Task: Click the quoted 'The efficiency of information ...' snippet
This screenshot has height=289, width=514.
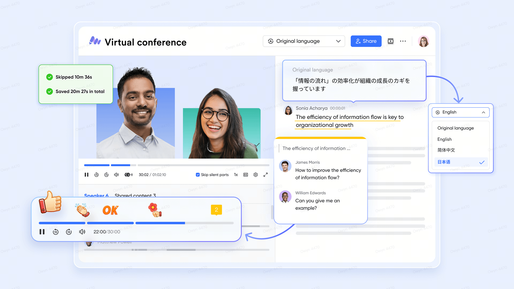Action: pyautogui.click(x=316, y=148)
